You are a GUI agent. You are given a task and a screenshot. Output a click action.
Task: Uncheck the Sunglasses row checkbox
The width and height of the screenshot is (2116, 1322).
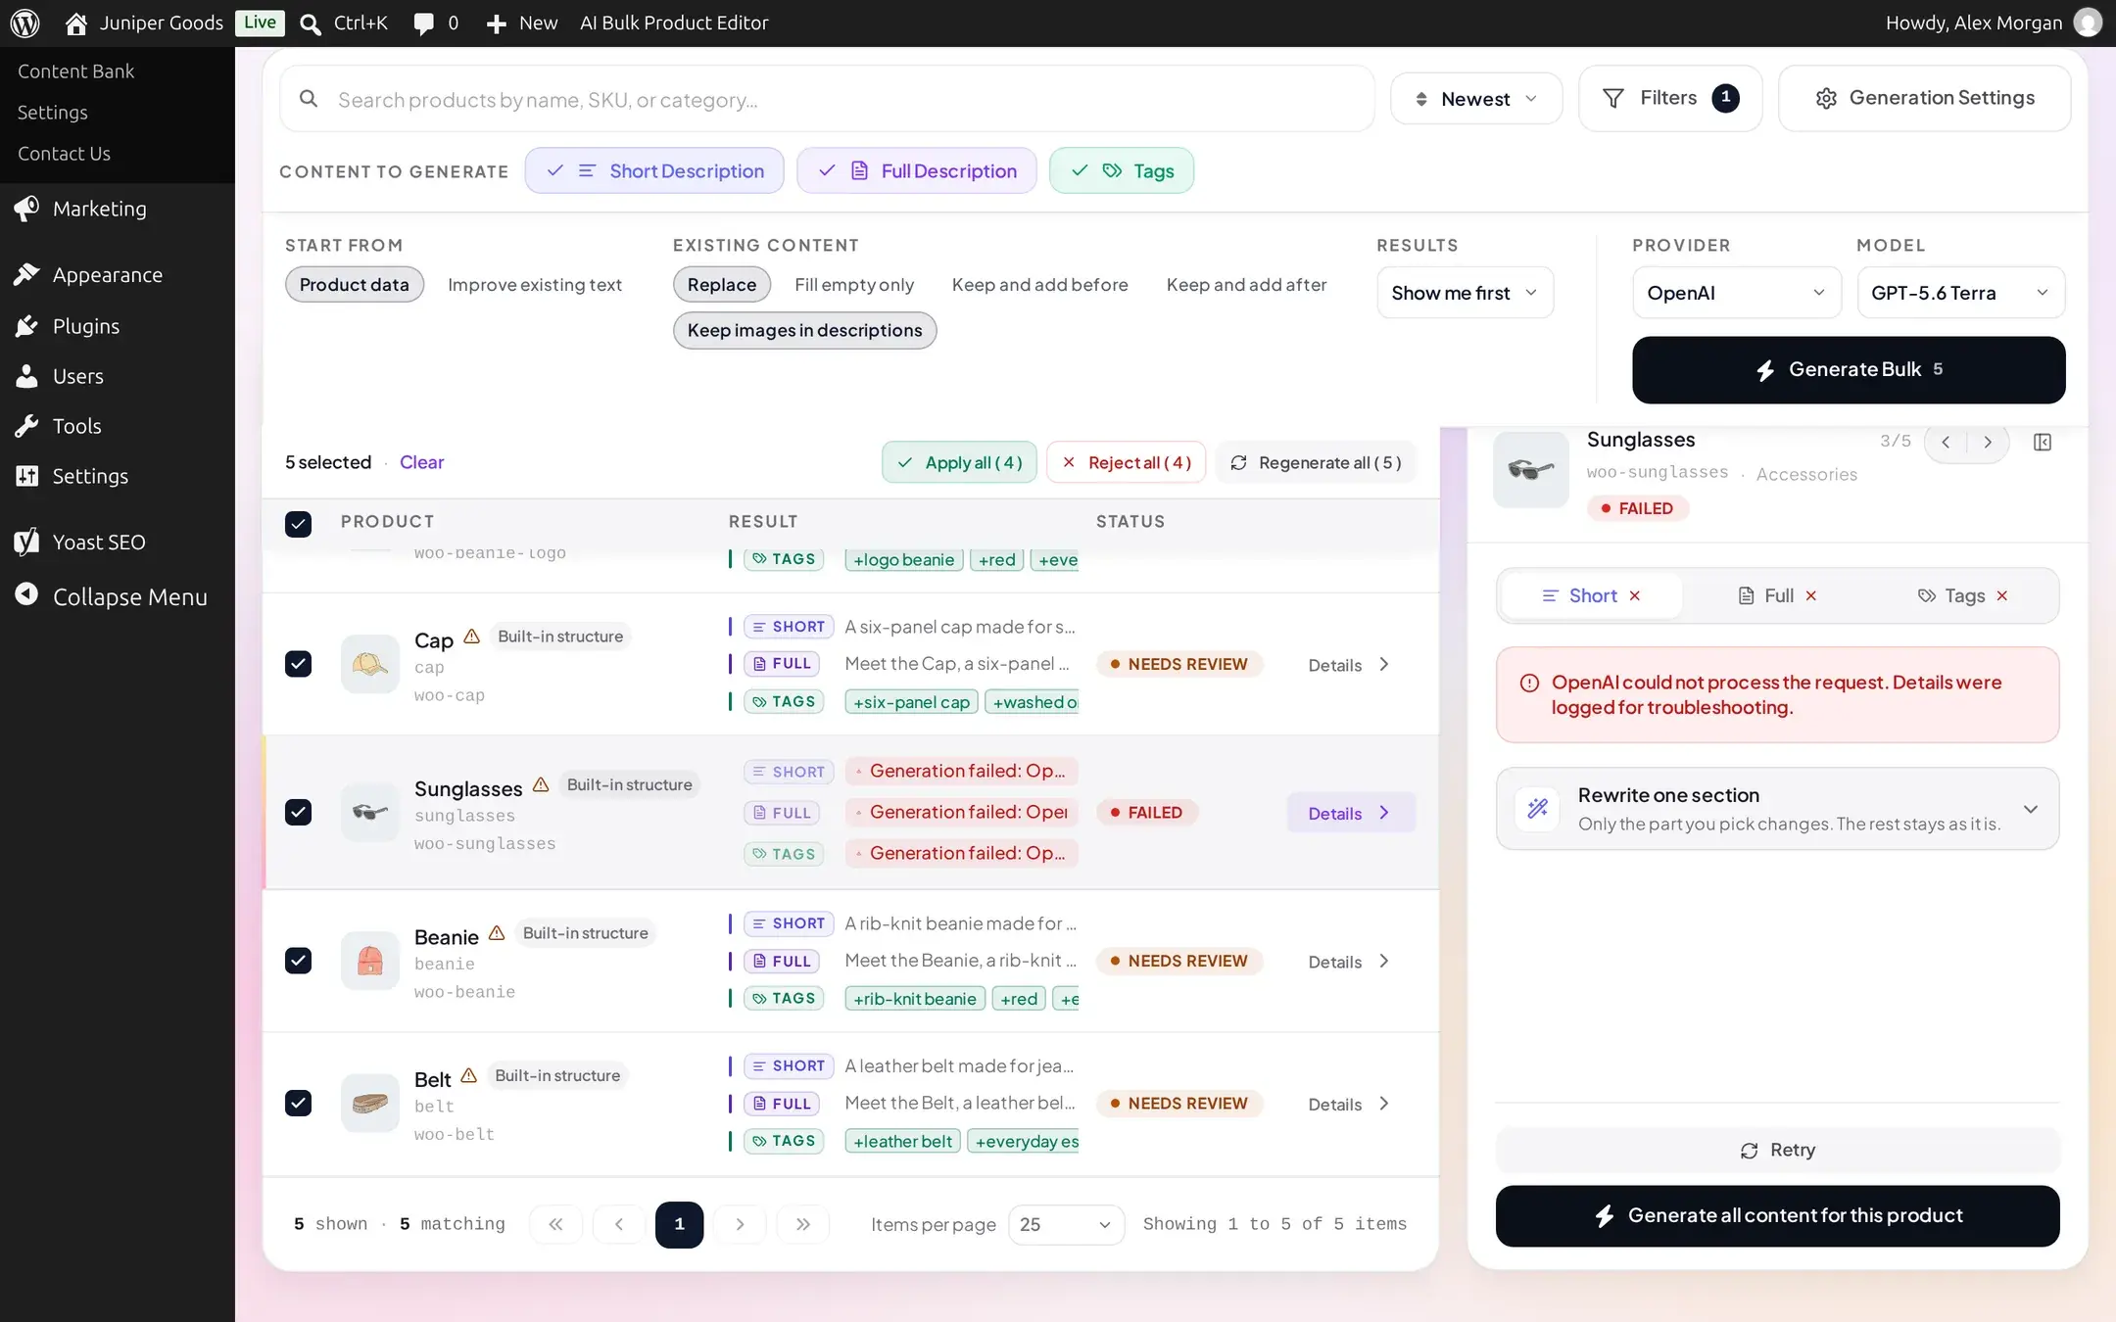pyautogui.click(x=298, y=812)
